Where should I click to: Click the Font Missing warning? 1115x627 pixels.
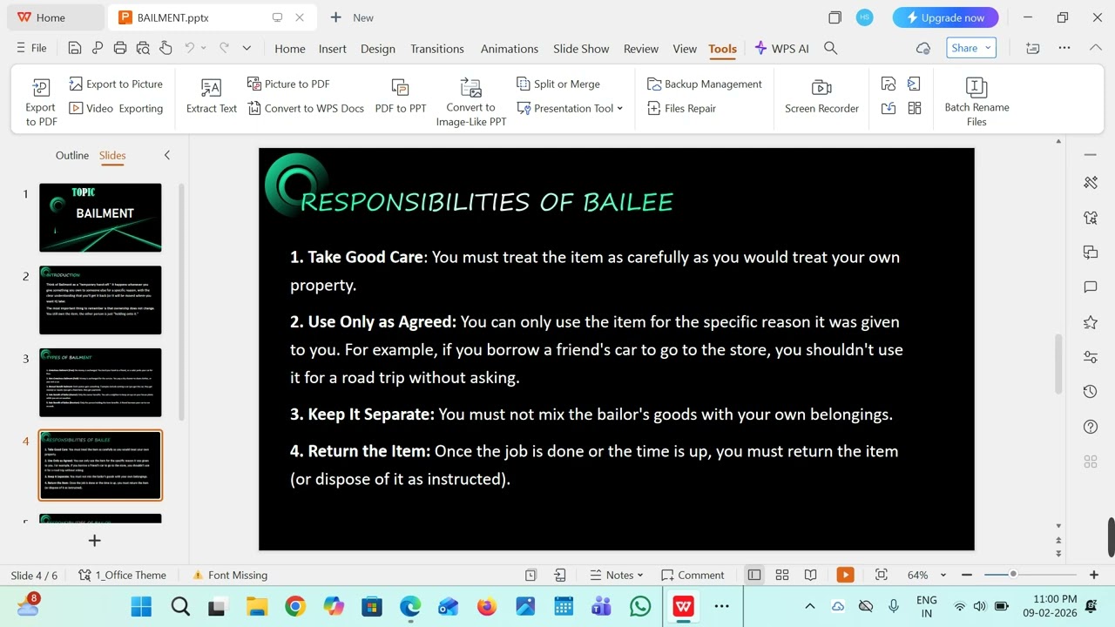pyautogui.click(x=230, y=575)
